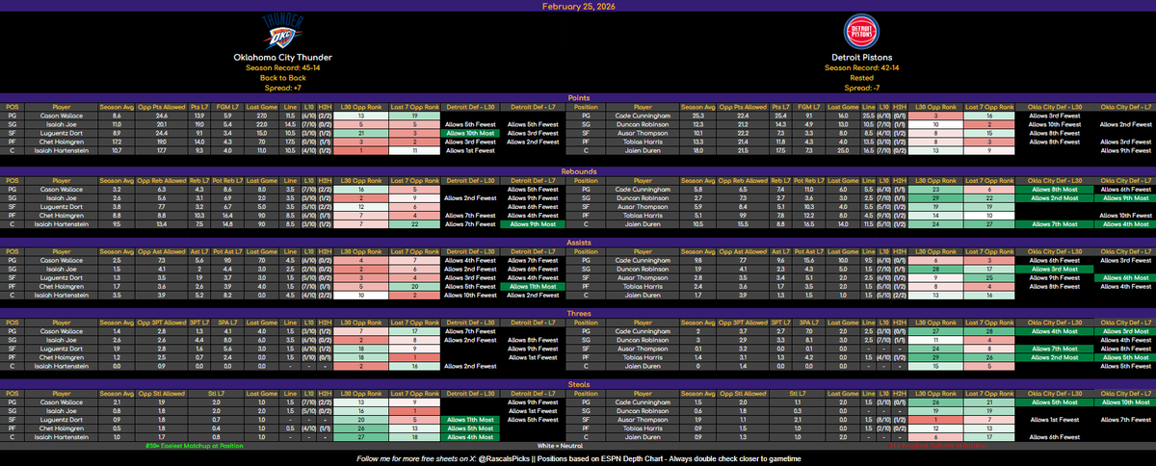This screenshot has height=466, width=1156.
Task: Click Hartenstein's L30 Opp Rank 1 in Points
Action: pos(361,149)
